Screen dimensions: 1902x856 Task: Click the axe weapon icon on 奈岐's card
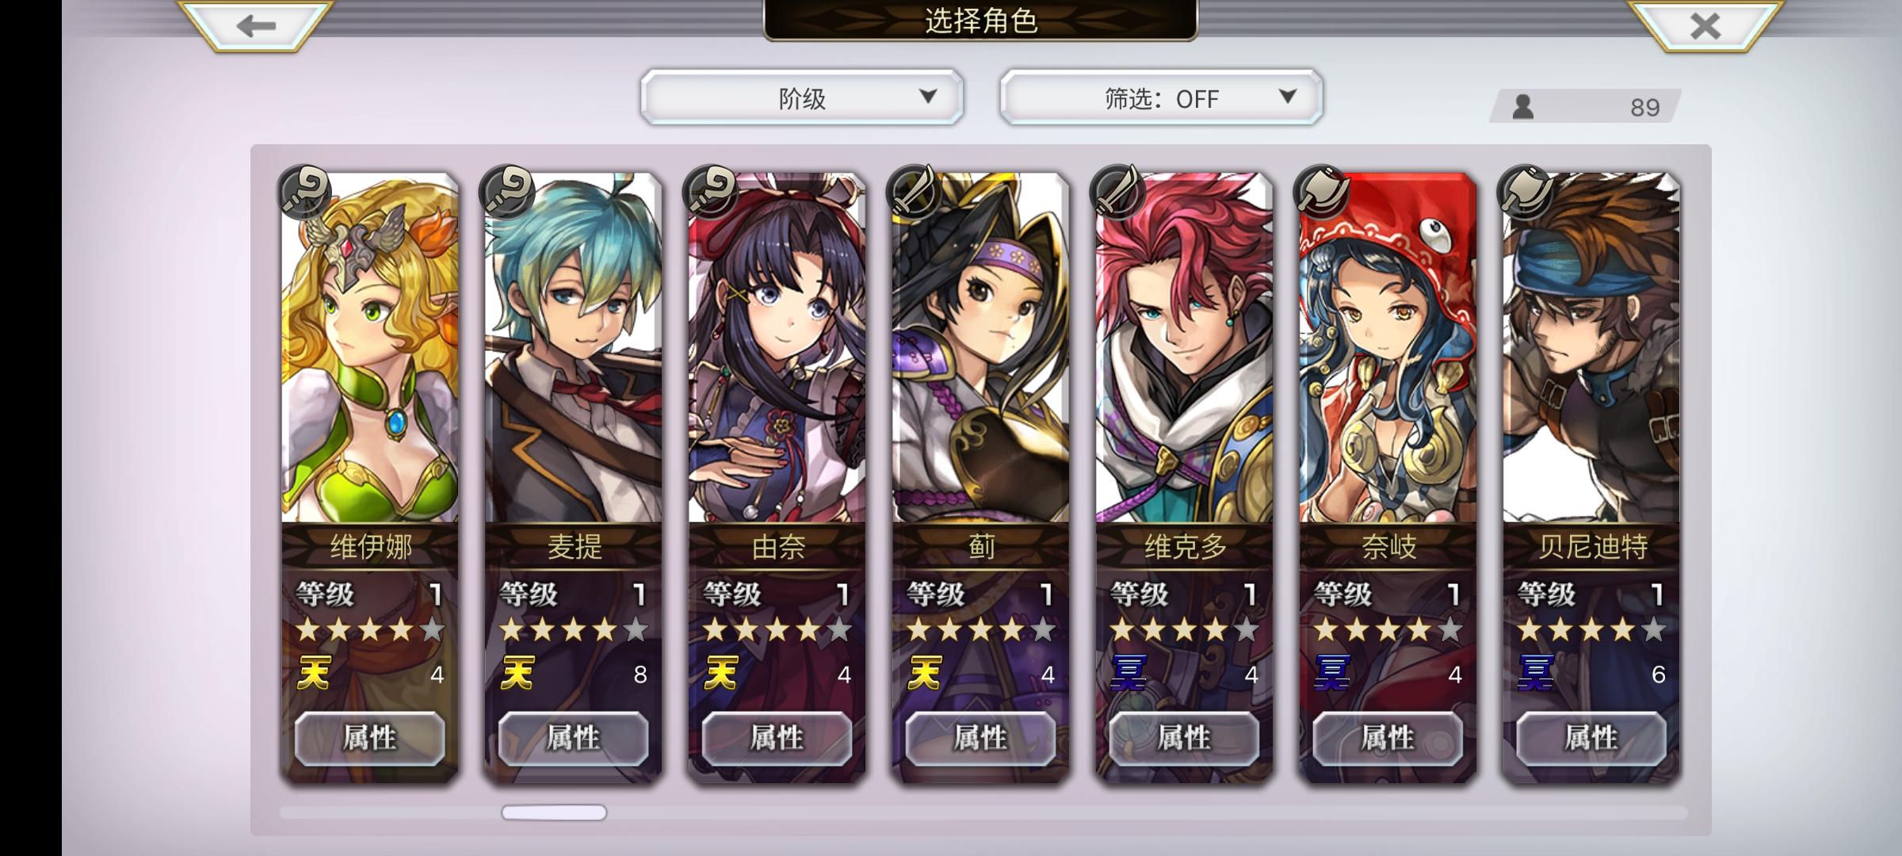pyautogui.click(x=1321, y=192)
